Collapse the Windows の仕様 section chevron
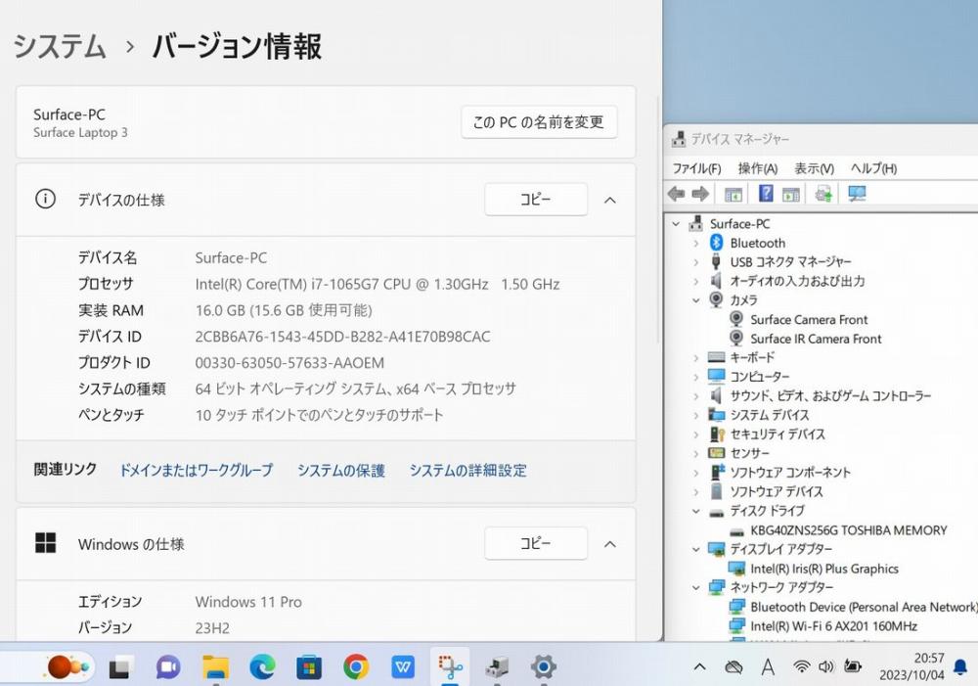 click(x=610, y=544)
